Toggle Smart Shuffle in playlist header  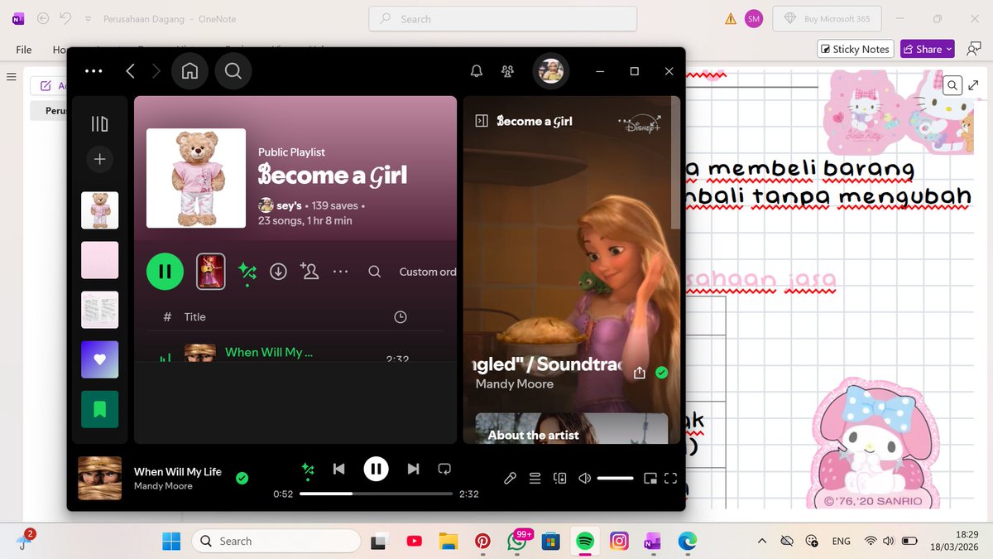pyautogui.click(x=247, y=272)
